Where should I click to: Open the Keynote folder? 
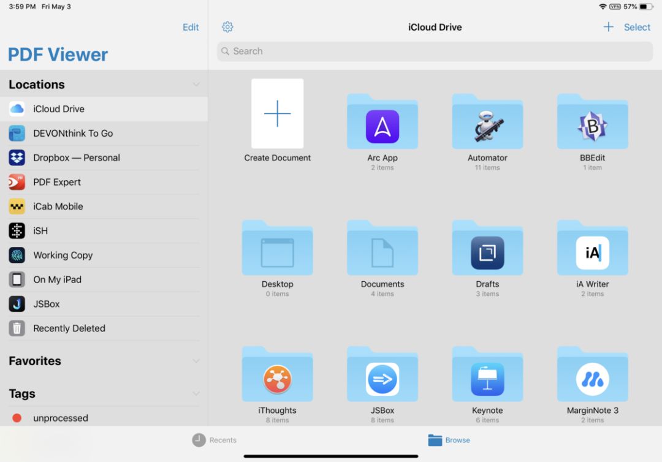point(487,374)
